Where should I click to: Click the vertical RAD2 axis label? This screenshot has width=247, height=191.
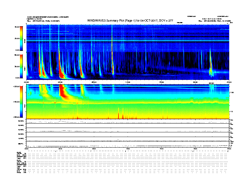pyautogui.click(x=25, y=41)
